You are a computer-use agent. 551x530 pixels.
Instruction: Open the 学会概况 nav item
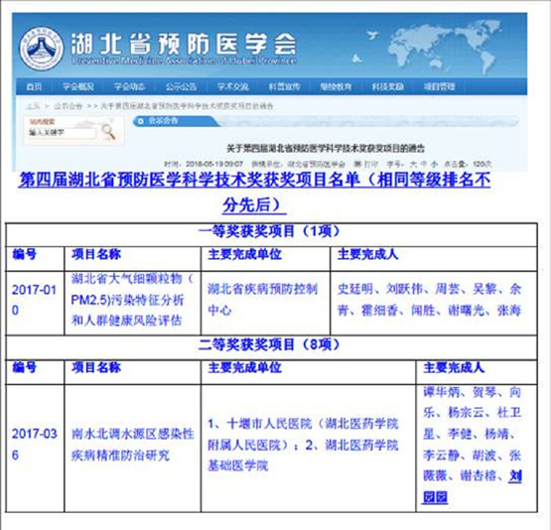78,86
